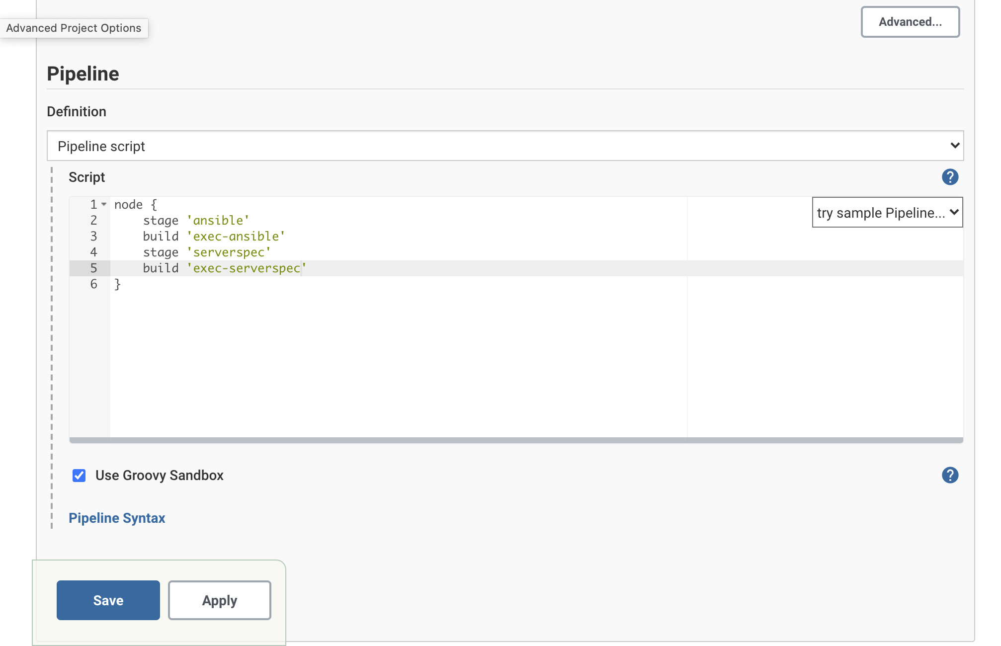This screenshot has height=646, width=1001.
Task: Collapse the node block fold arrow
Action: tap(104, 204)
